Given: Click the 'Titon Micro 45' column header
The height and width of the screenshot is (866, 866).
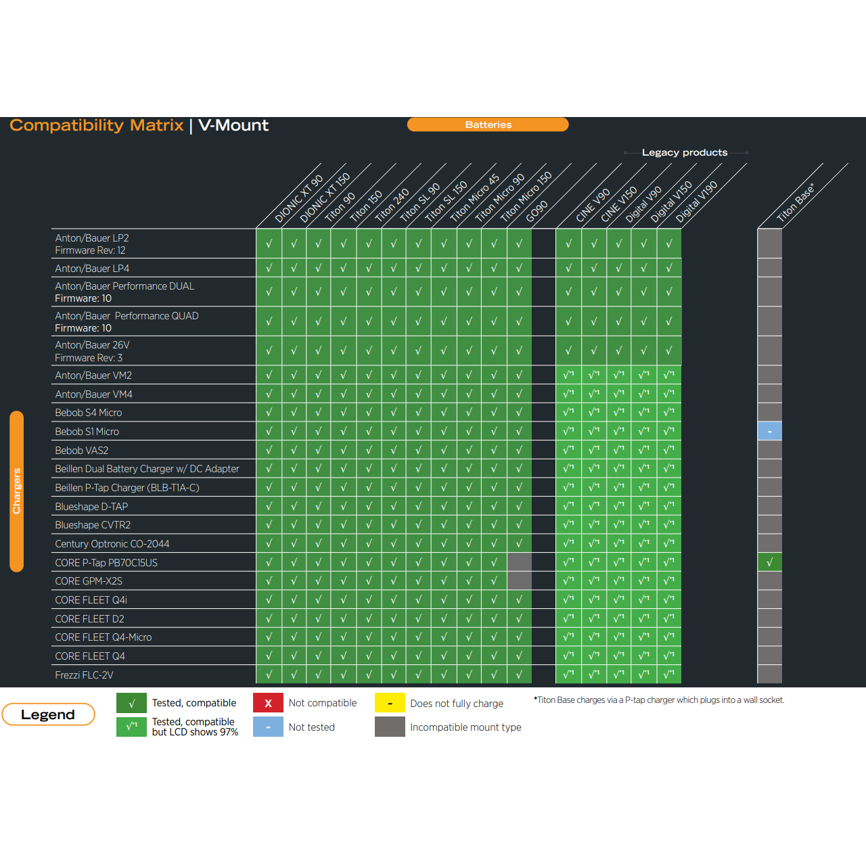Looking at the screenshot, I should tap(474, 198).
